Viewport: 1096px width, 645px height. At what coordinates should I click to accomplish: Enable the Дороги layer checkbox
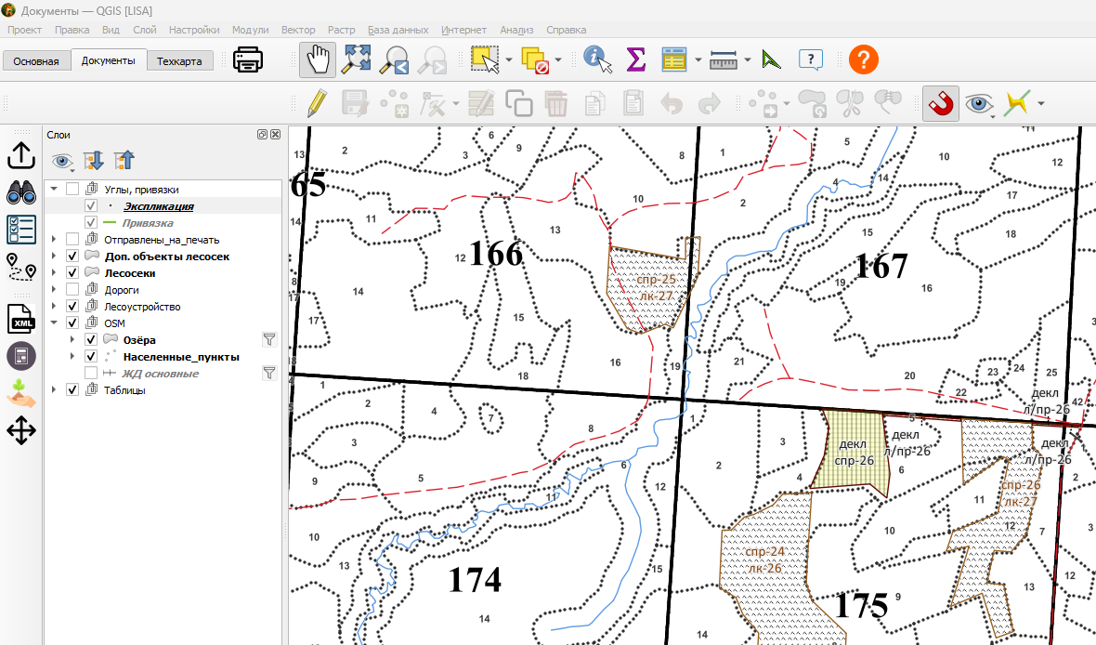pos(72,290)
